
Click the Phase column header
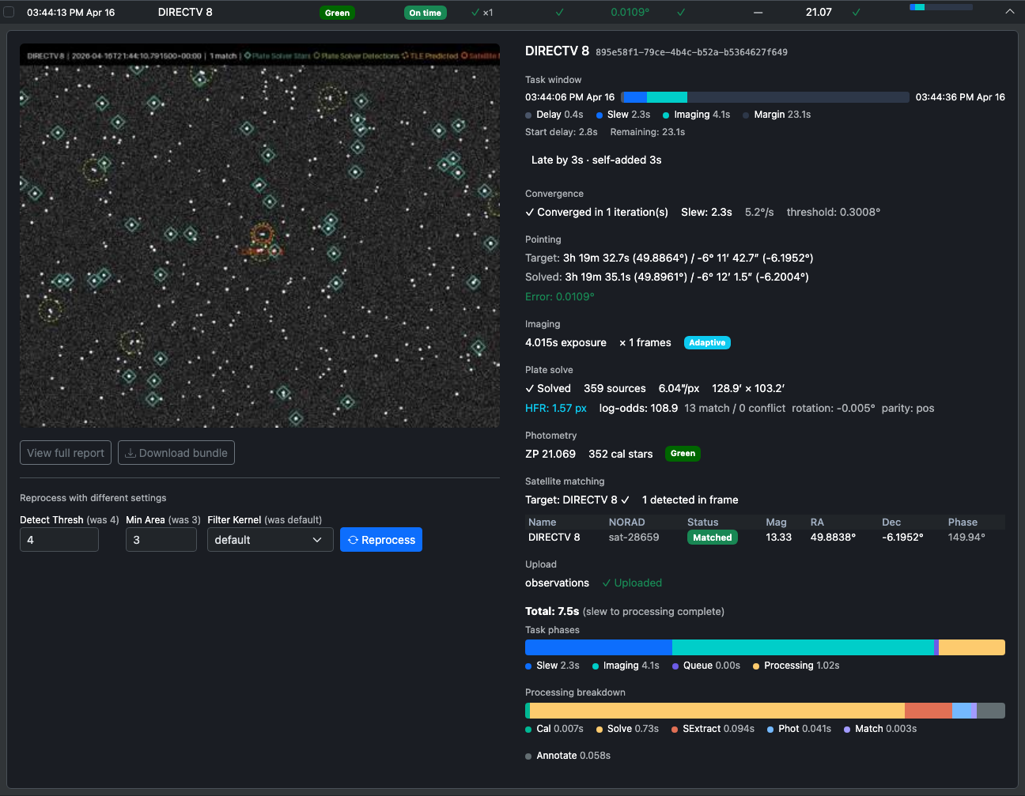click(x=963, y=522)
